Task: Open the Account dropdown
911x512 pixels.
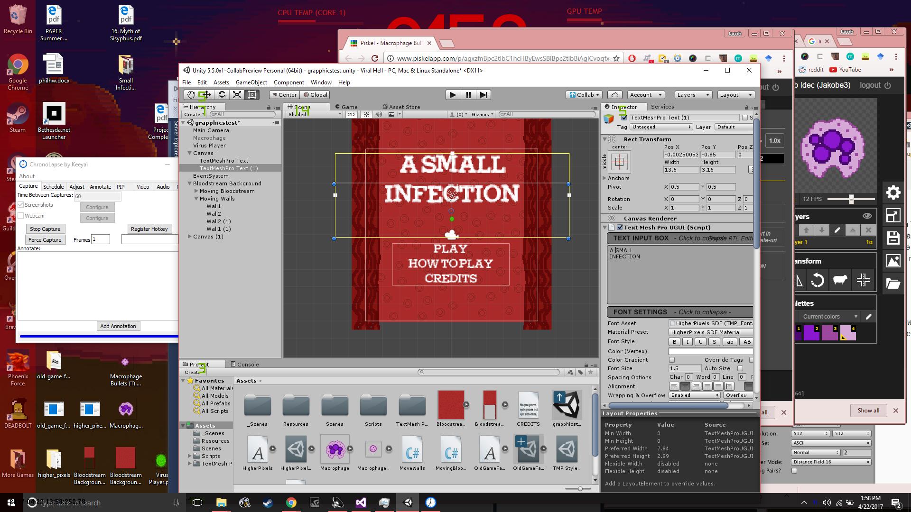Action: (646, 95)
